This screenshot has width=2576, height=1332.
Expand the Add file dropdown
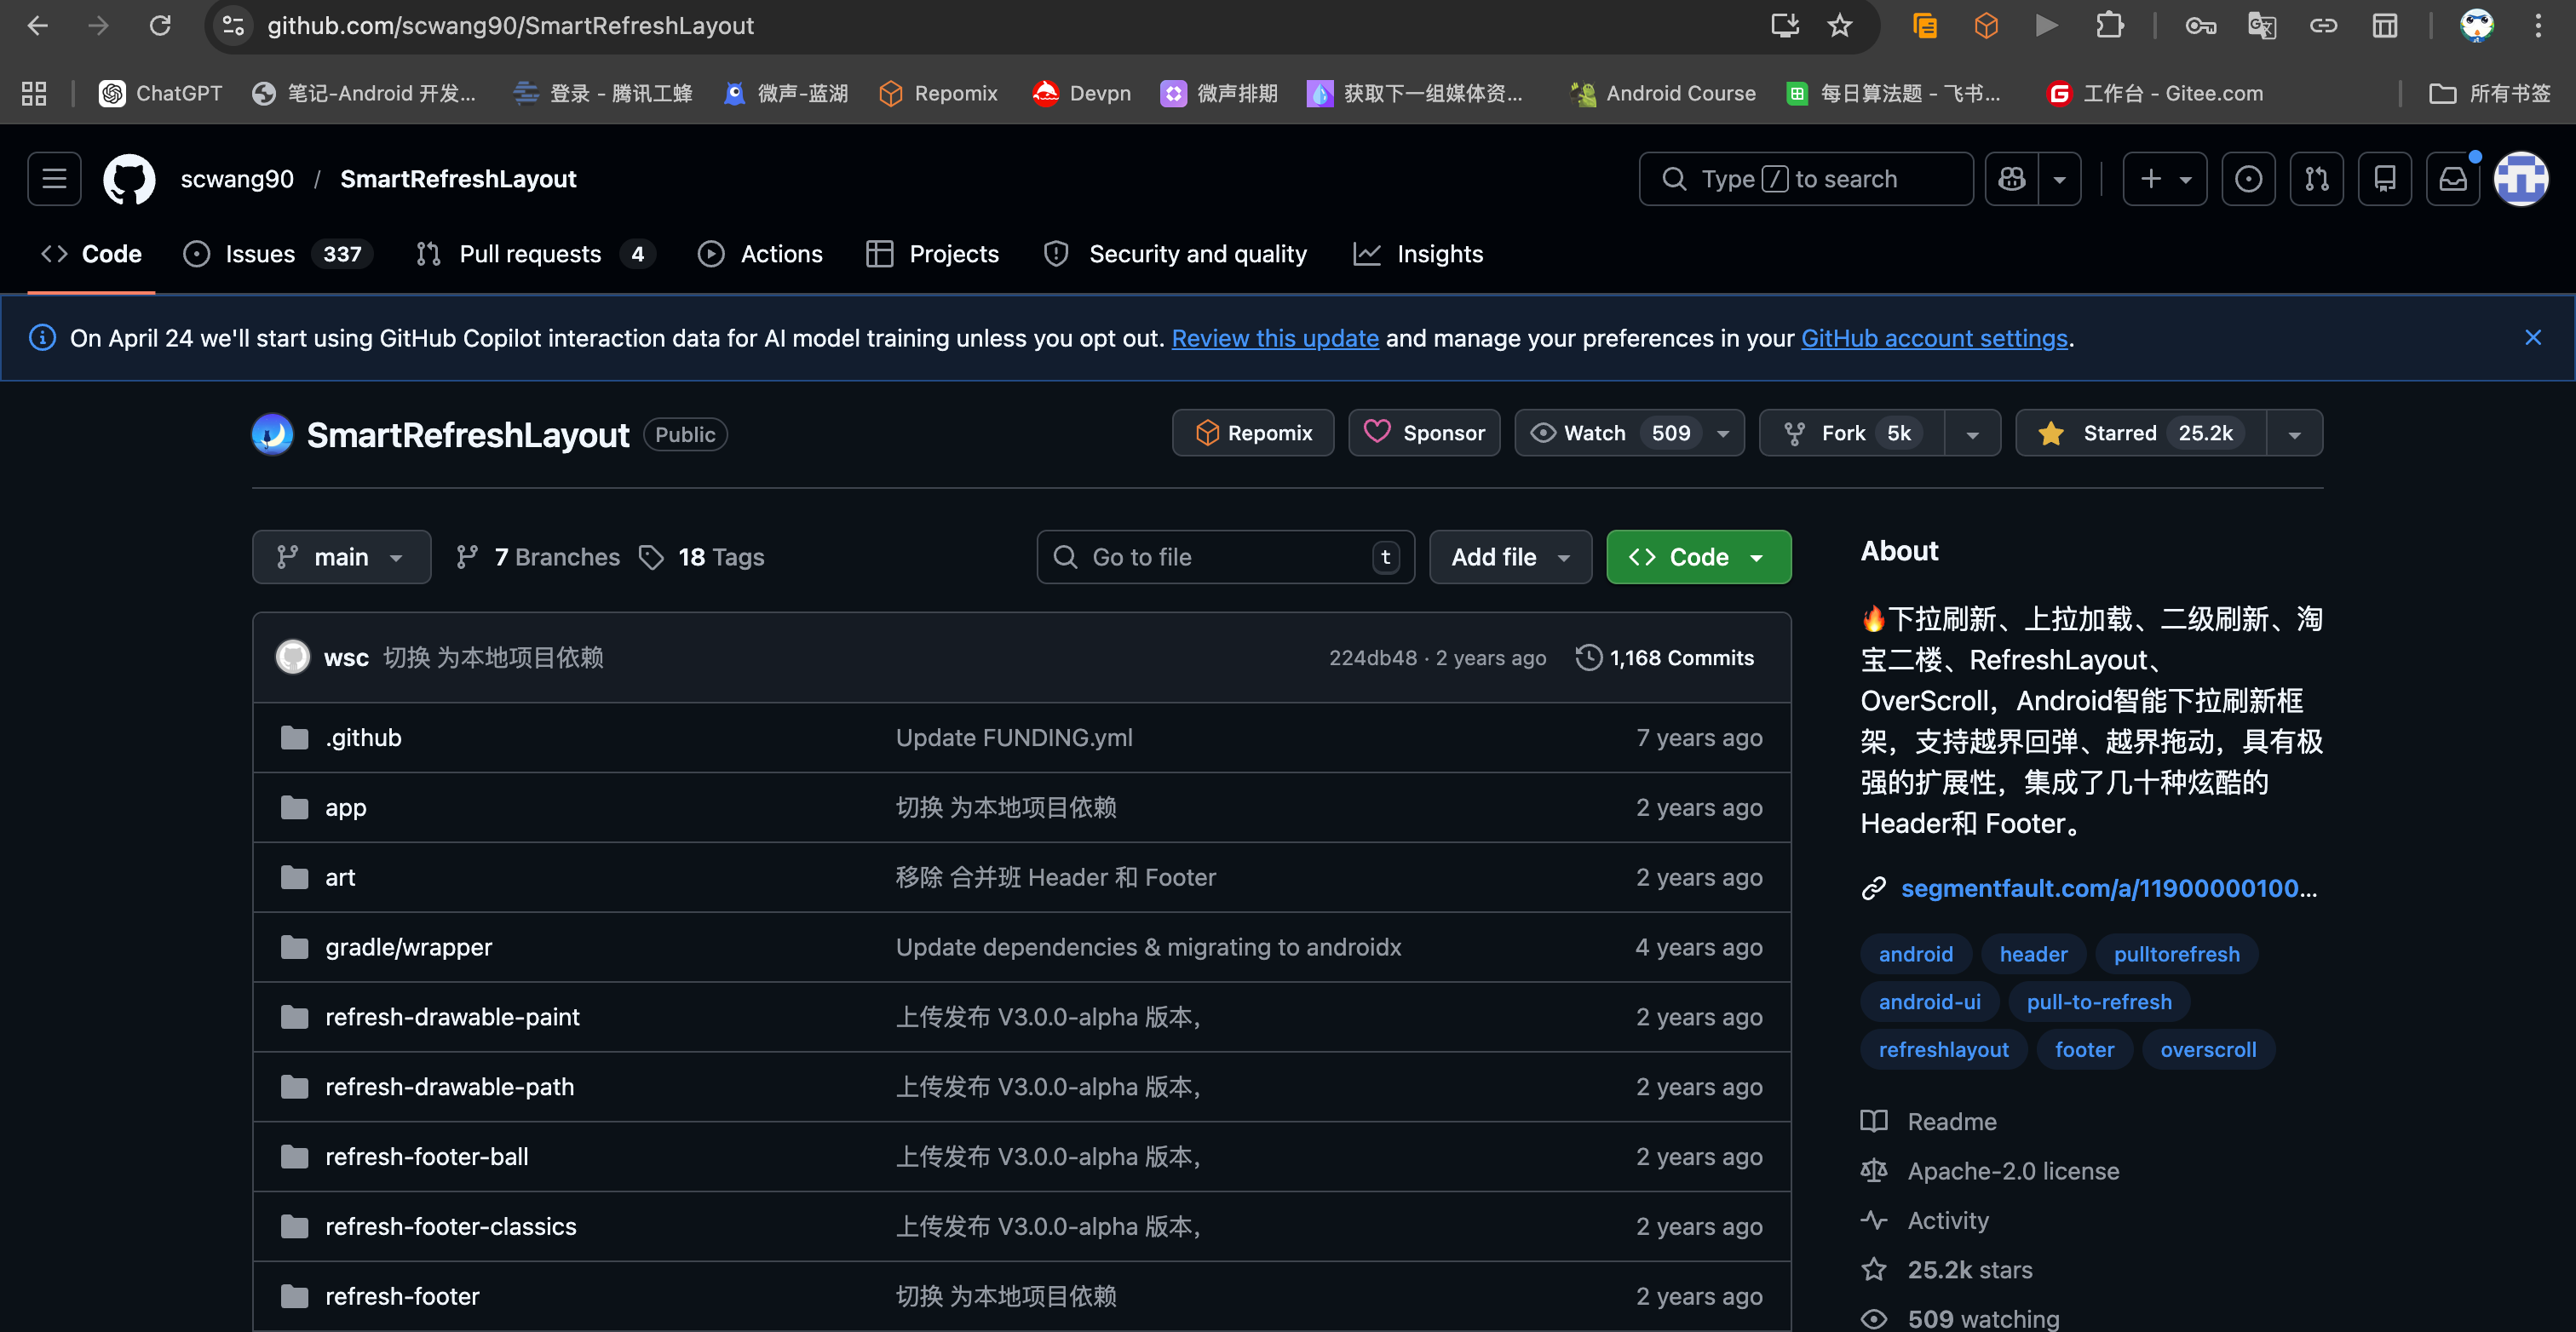click(x=1510, y=557)
